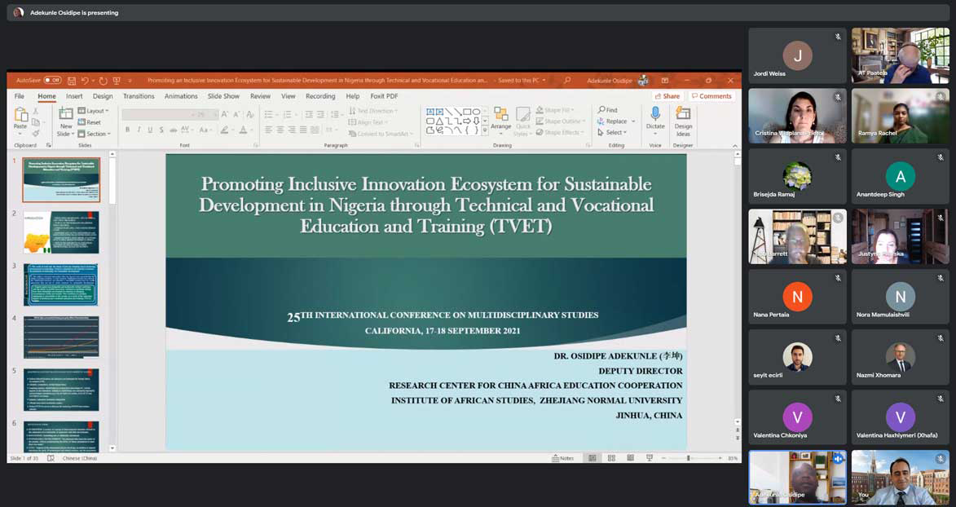Toggle the Notes pane in status bar
This screenshot has height=507, width=956.
[x=563, y=458]
